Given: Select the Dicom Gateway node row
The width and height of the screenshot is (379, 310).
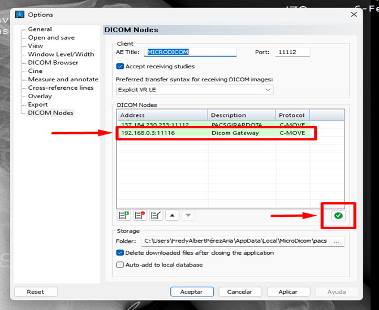Looking at the screenshot, I should [x=215, y=133].
